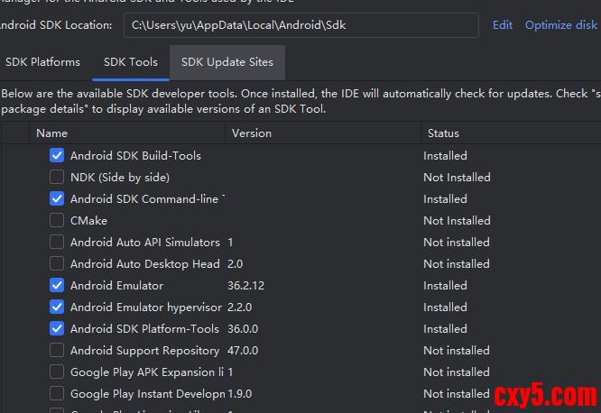
Task: Click the Edit link for SDK location
Action: click(503, 25)
